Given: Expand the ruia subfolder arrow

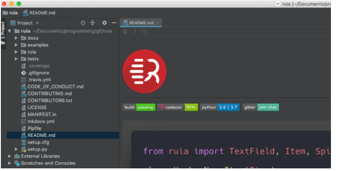Looking at the screenshot, I should click(16, 52).
